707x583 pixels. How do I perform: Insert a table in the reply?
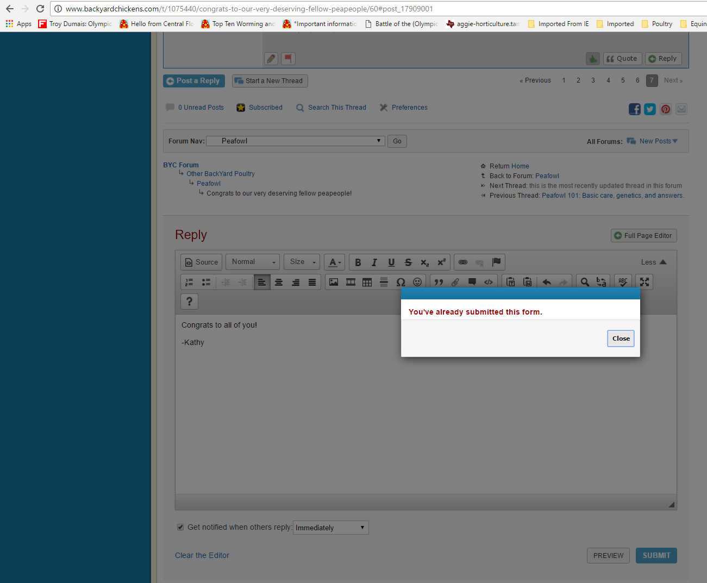pyautogui.click(x=367, y=282)
